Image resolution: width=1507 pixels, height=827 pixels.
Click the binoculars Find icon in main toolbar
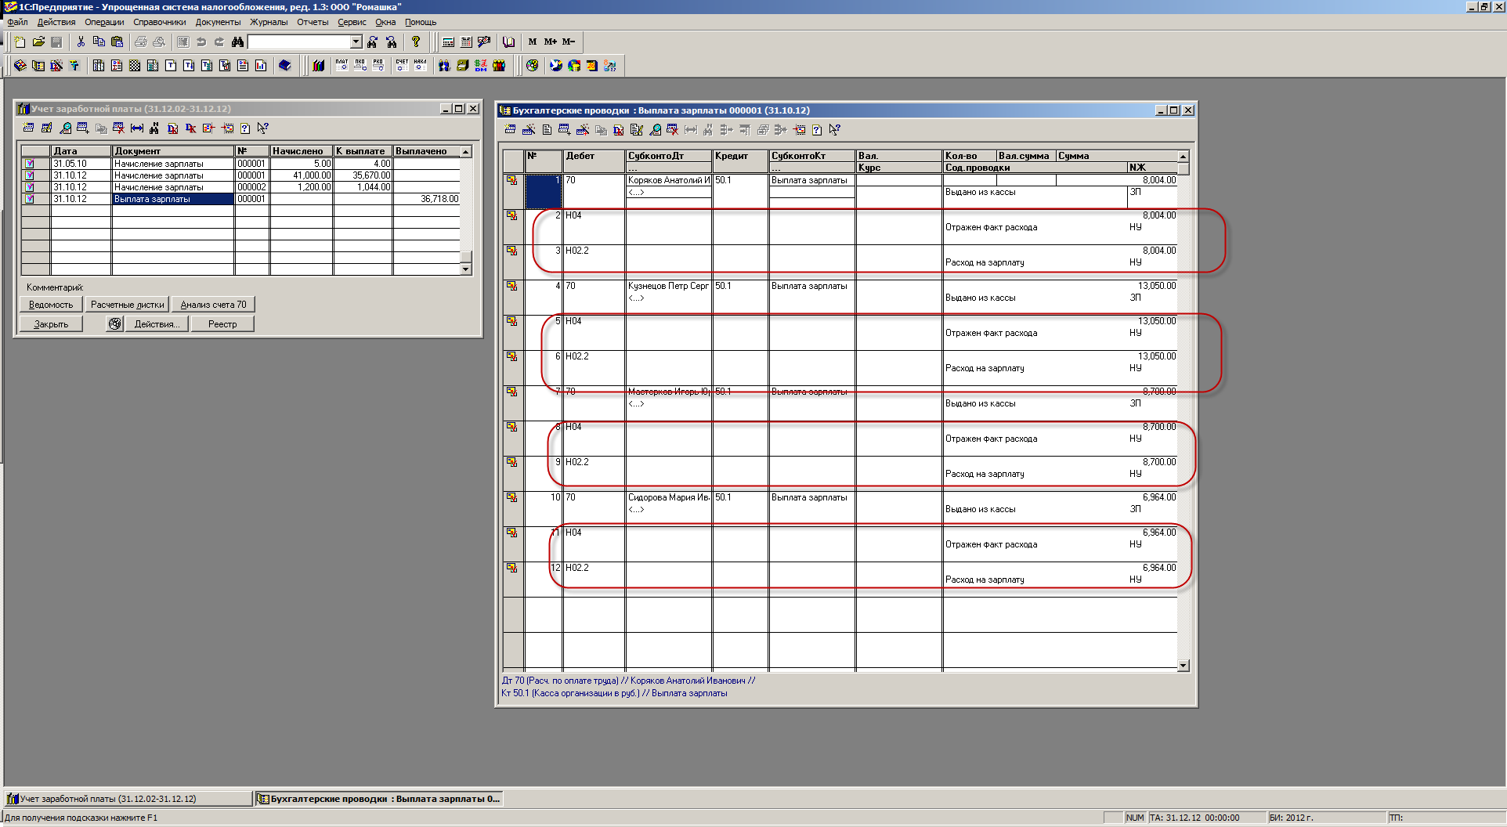click(237, 42)
